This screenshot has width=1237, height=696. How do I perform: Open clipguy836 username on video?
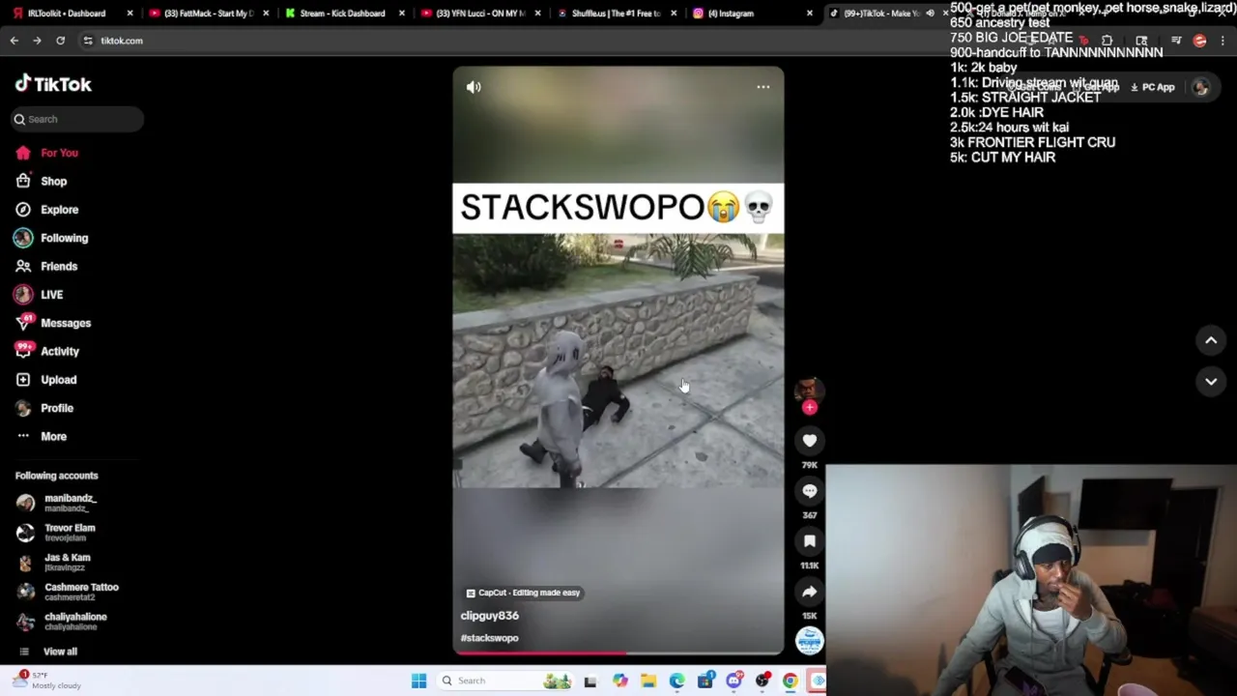pyautogui.click(x=490, y=616)
